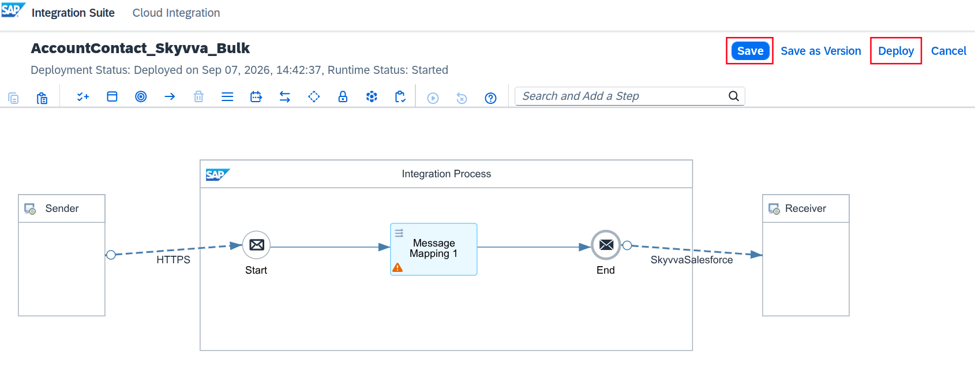Select the HTTPS adapter label
Viewport: 975px width, 377px height.
(173, 260)
